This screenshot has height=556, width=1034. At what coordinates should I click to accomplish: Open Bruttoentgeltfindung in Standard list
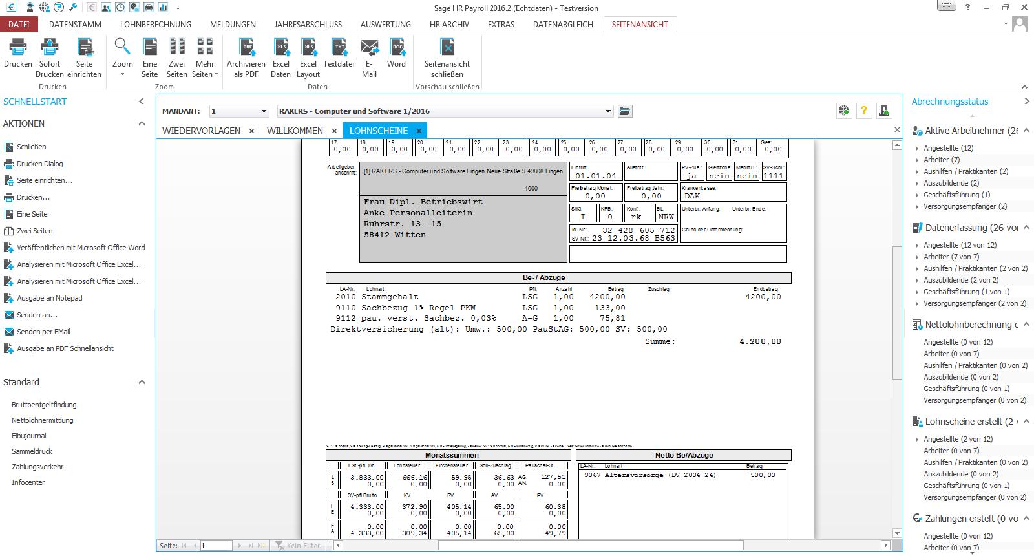[44, 405]
